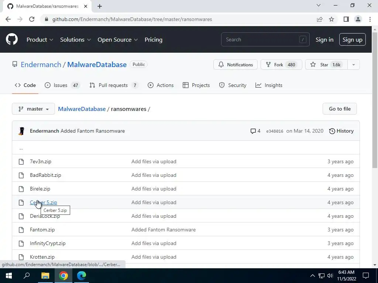The image size is (378, 283).
Task: Click the file icon for InfinityCrypt.zip
Action: 21,244
